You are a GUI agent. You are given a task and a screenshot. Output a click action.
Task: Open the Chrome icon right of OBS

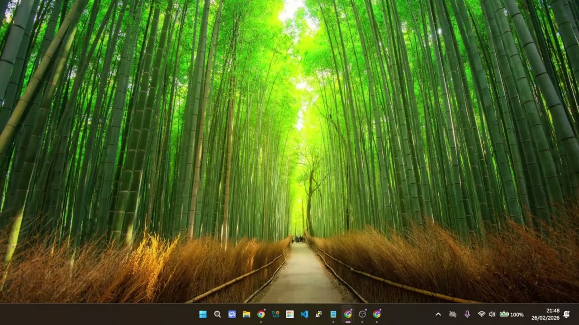[377, 314]
